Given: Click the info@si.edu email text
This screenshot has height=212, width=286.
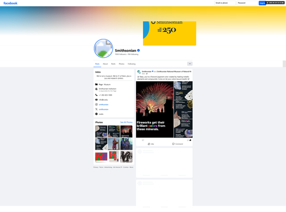Looking at the screenshot, I should 103,100.
